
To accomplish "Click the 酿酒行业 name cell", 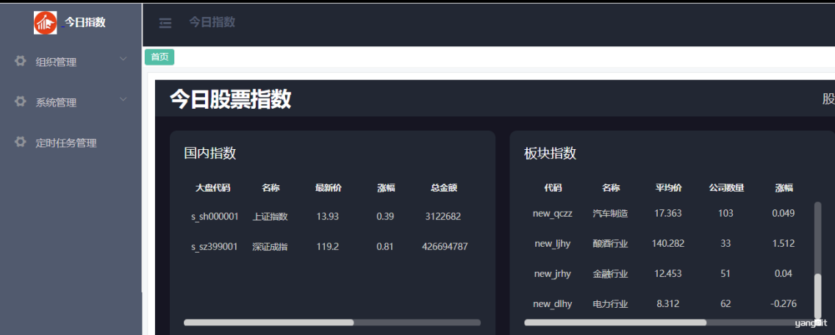I will [610, 244].
